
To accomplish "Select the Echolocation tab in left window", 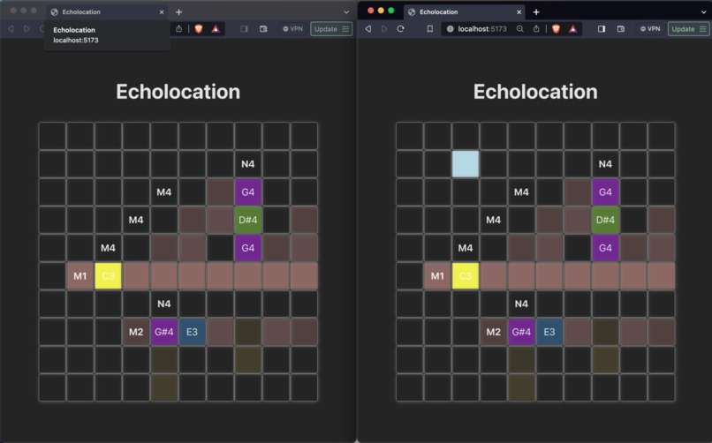I will 107,12.
